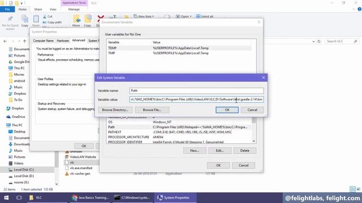362x203 pixels.
Task: Select Movies in the navigation pane
Action: [16, 74]
